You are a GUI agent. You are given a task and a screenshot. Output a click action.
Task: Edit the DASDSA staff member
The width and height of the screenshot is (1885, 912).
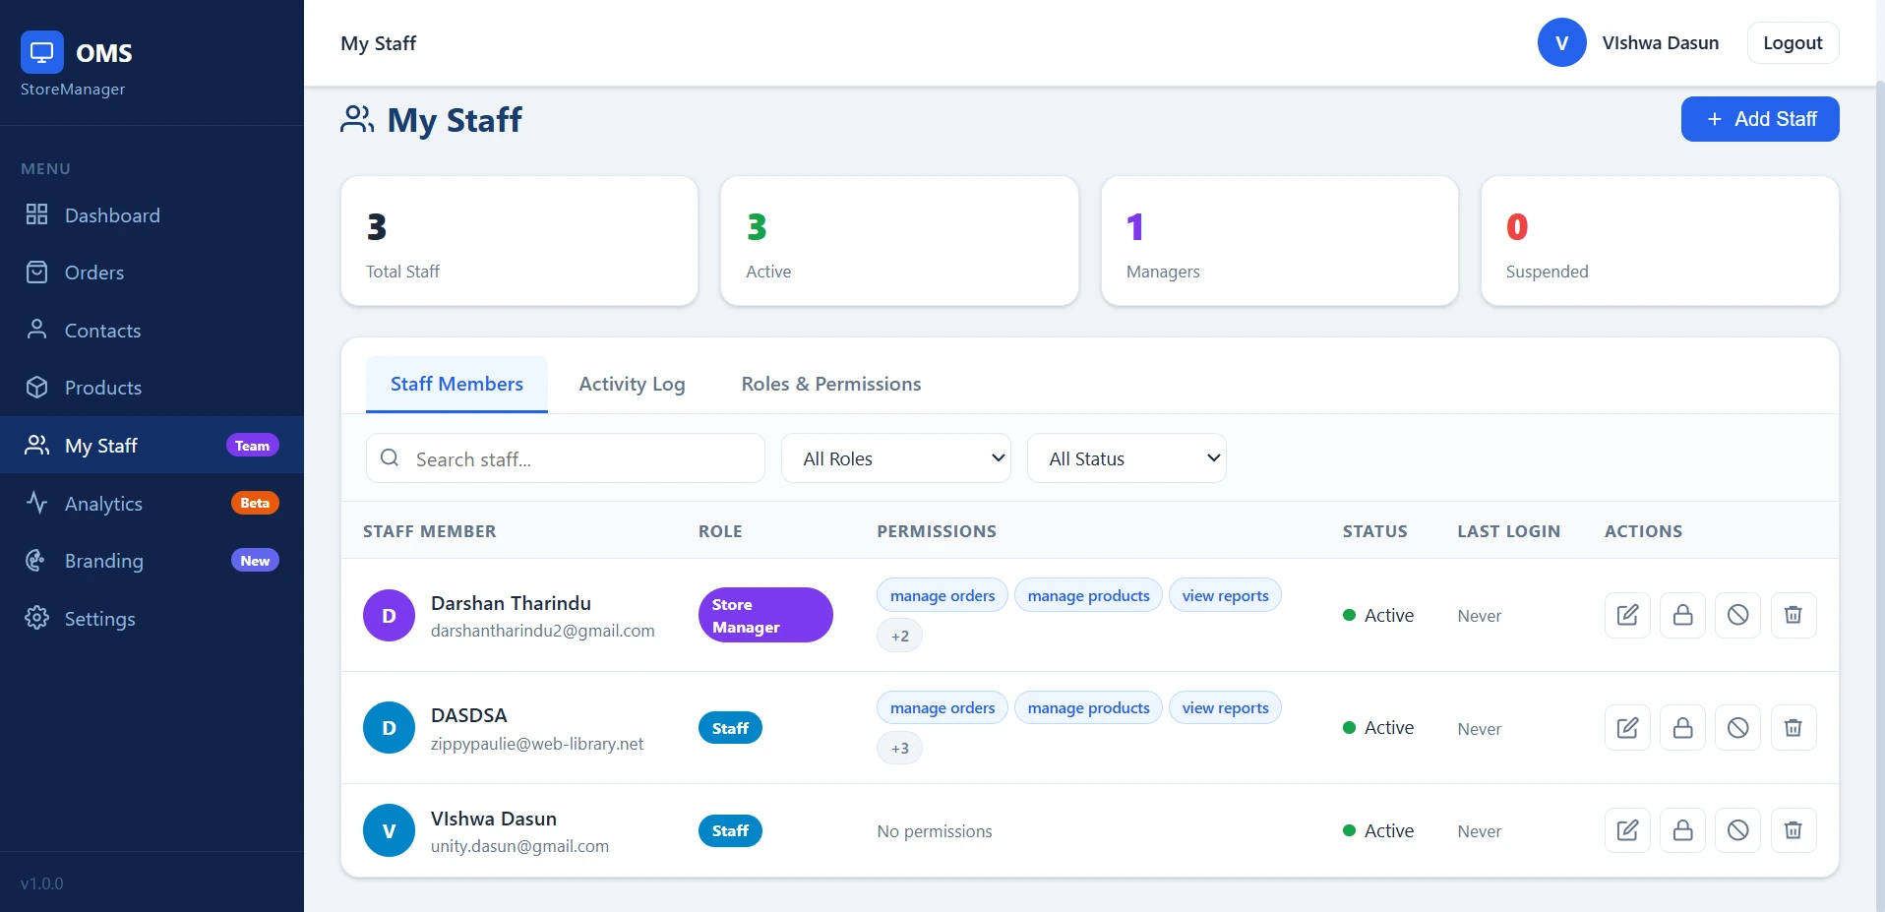[1627, 728]
